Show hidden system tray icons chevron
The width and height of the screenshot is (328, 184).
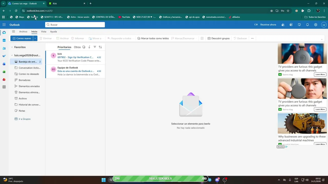point(279,180)
